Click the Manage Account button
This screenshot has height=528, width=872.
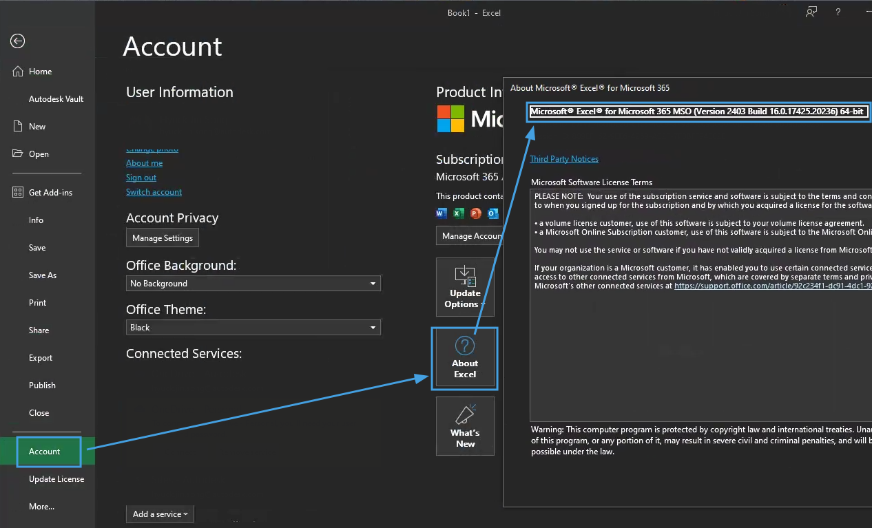(470, 236)
